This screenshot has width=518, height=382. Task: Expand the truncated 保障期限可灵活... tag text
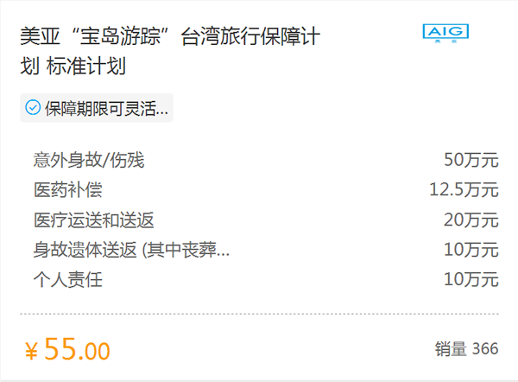coord(106,108)
